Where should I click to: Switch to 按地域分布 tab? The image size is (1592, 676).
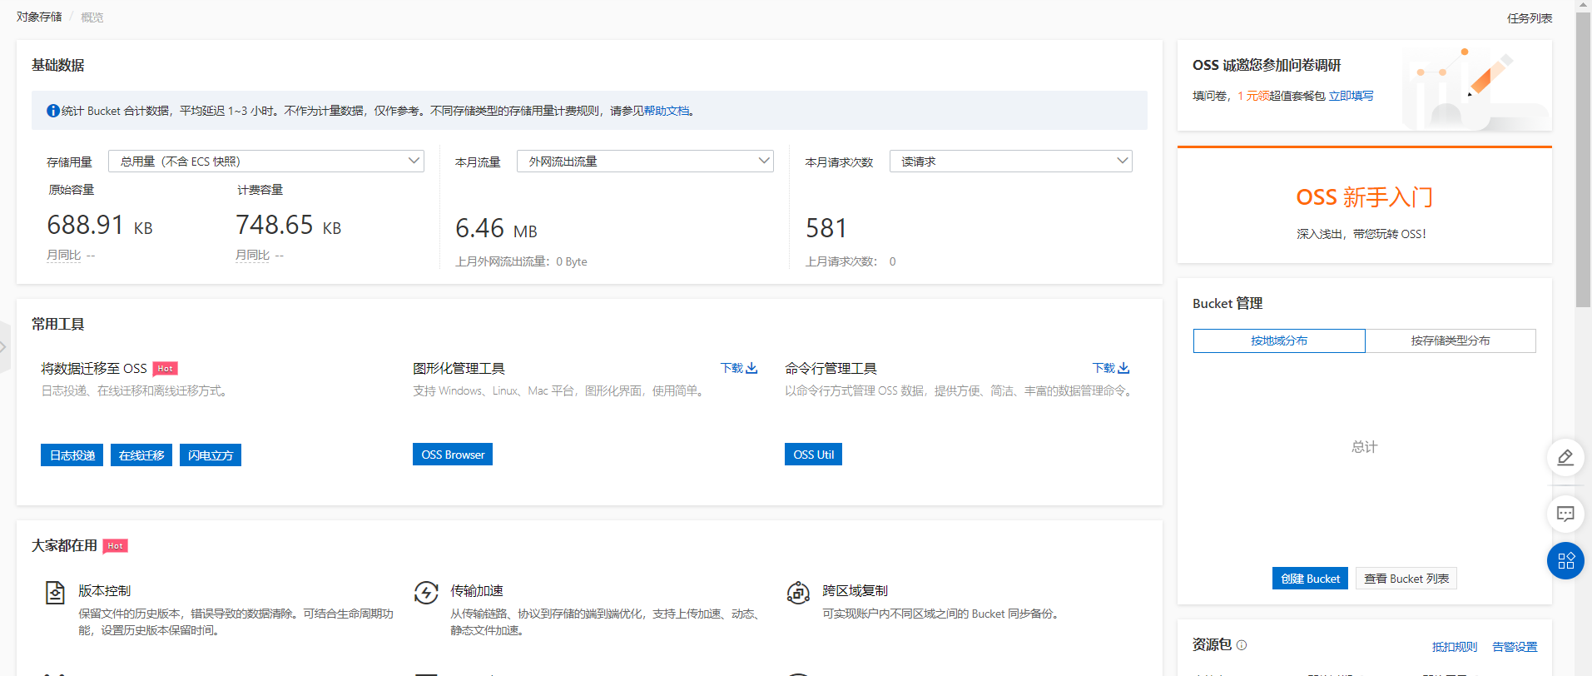(1279, 340)
